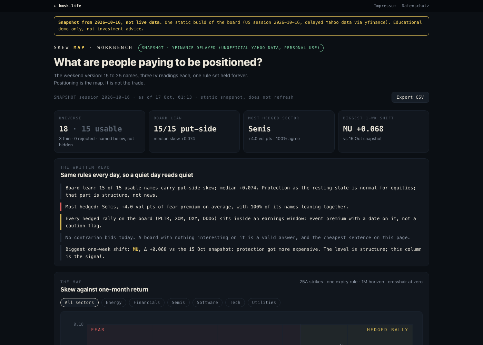The height and width of the screenshot is (345, 483).
Task: Open the Datenschutz page
Action: (x=415, y=6)
